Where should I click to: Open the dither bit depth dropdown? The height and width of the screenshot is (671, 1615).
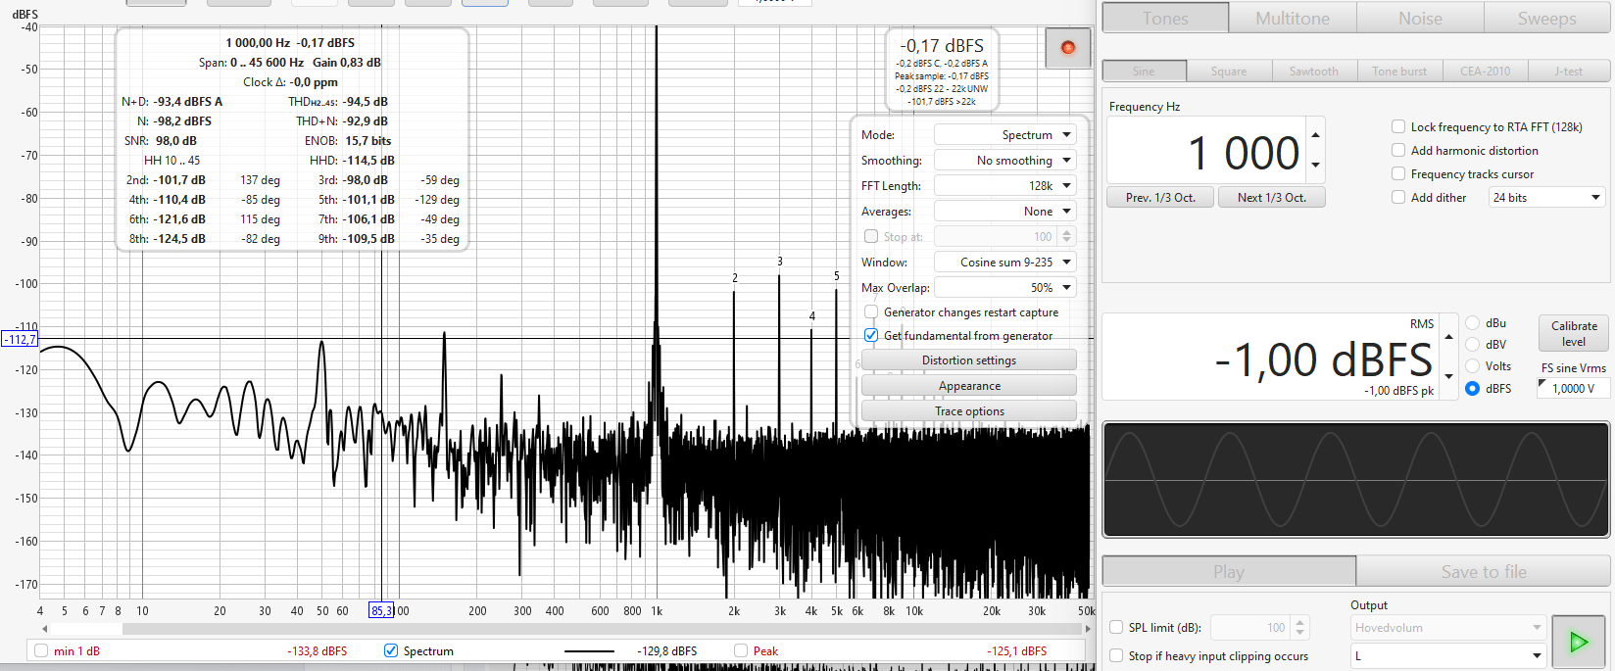(x=1547, y=197)
